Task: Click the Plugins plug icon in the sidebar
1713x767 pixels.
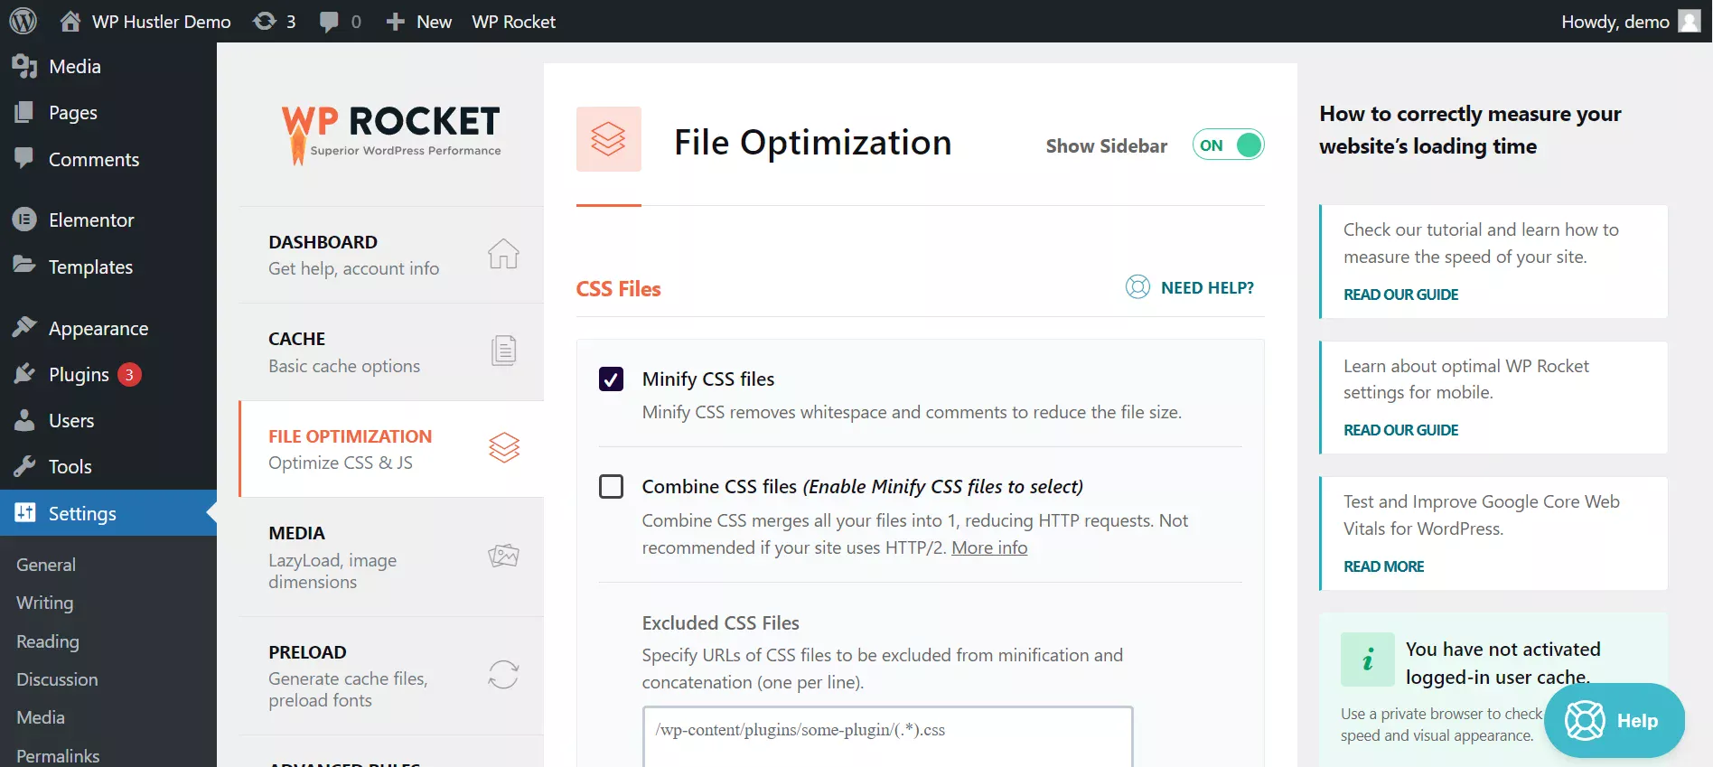Action: (24, 374)
